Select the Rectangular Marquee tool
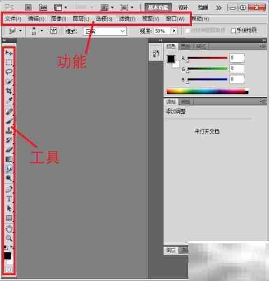Screen dimensions: 269x281 point(9,62)
